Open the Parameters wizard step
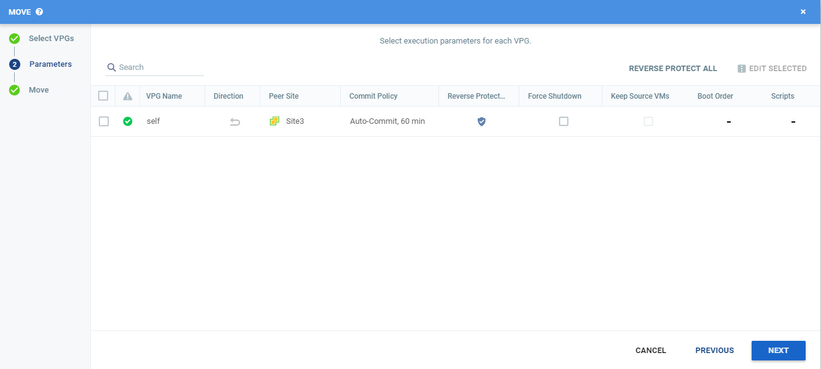This screenshot has width=821, height=369. point(50,64)
